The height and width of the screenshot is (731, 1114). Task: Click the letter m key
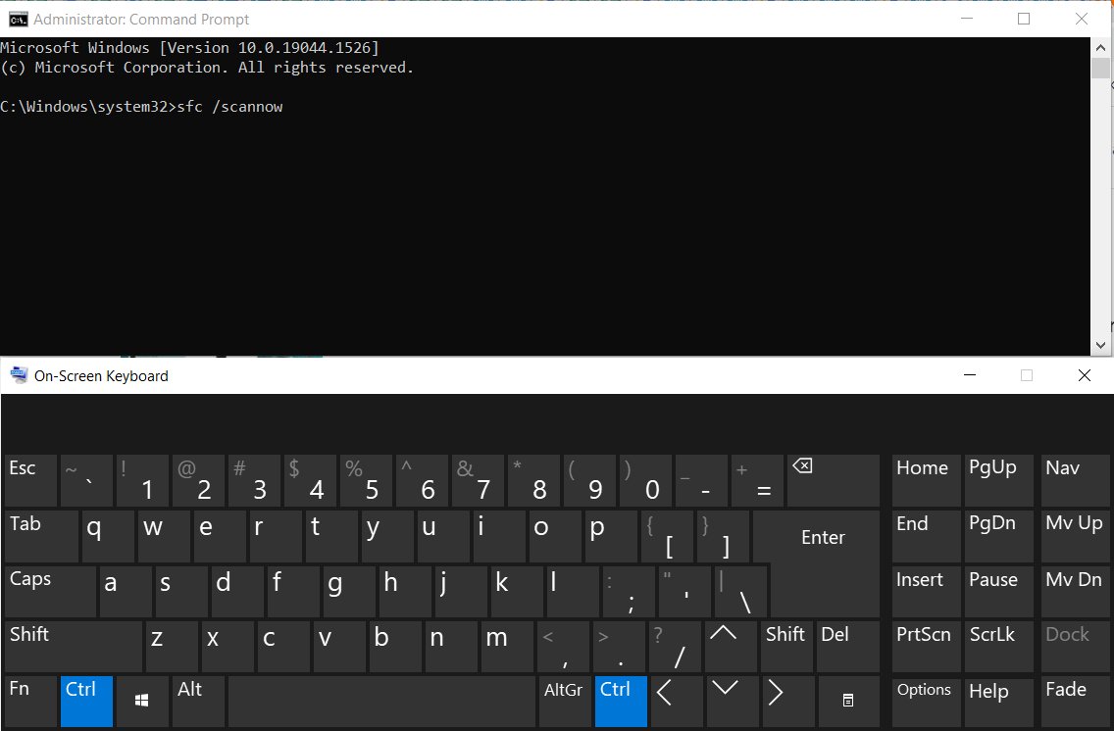[507, 647]
